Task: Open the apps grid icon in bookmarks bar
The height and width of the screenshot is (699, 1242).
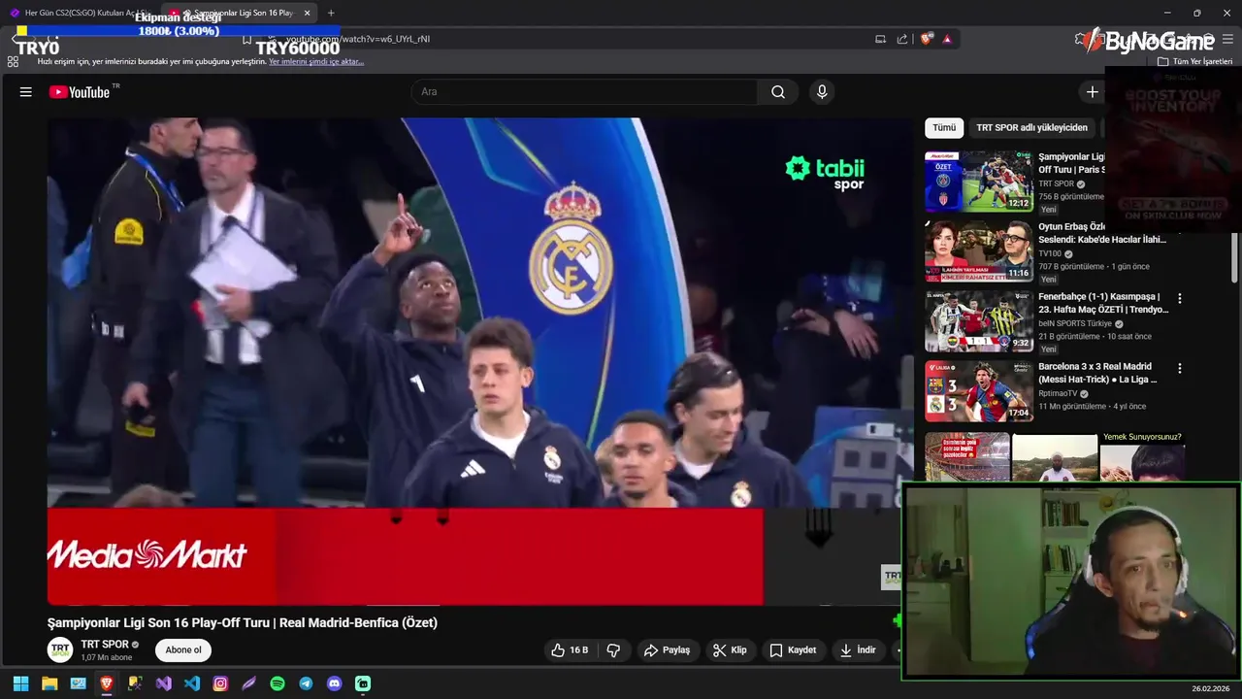Action: 13,61
